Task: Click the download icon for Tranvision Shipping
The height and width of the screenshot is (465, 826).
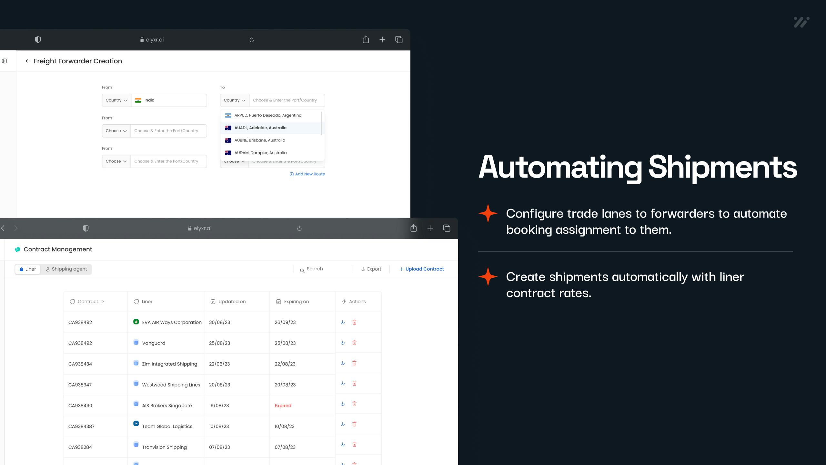Action: 343,445
